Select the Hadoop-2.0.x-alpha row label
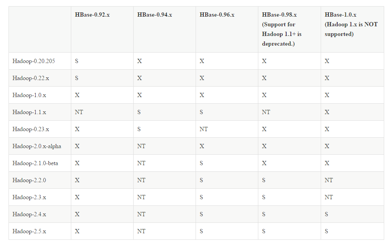This screenshot has height=246, width=390. [x=37, y=146]
